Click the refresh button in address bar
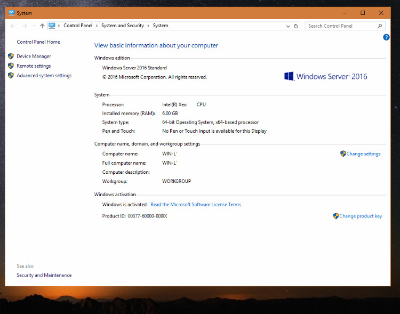The width and height of the screenshot is (400, 314). tap(296, 26)
